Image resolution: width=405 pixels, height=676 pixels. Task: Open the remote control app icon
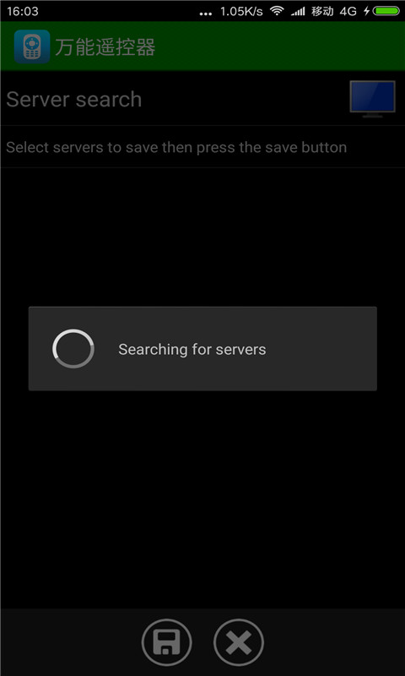(x=32, y=46)
